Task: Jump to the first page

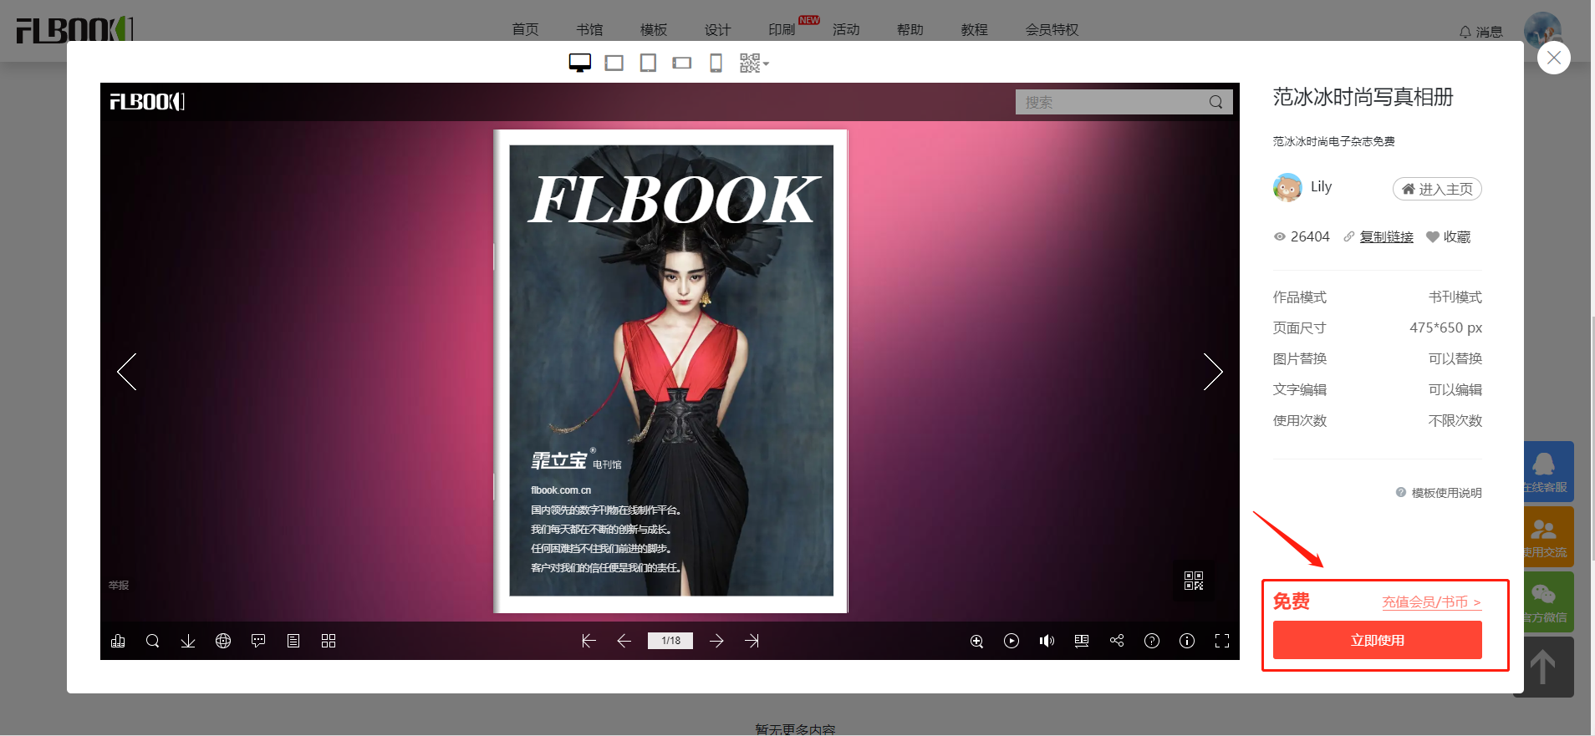Action: (589, 641)
